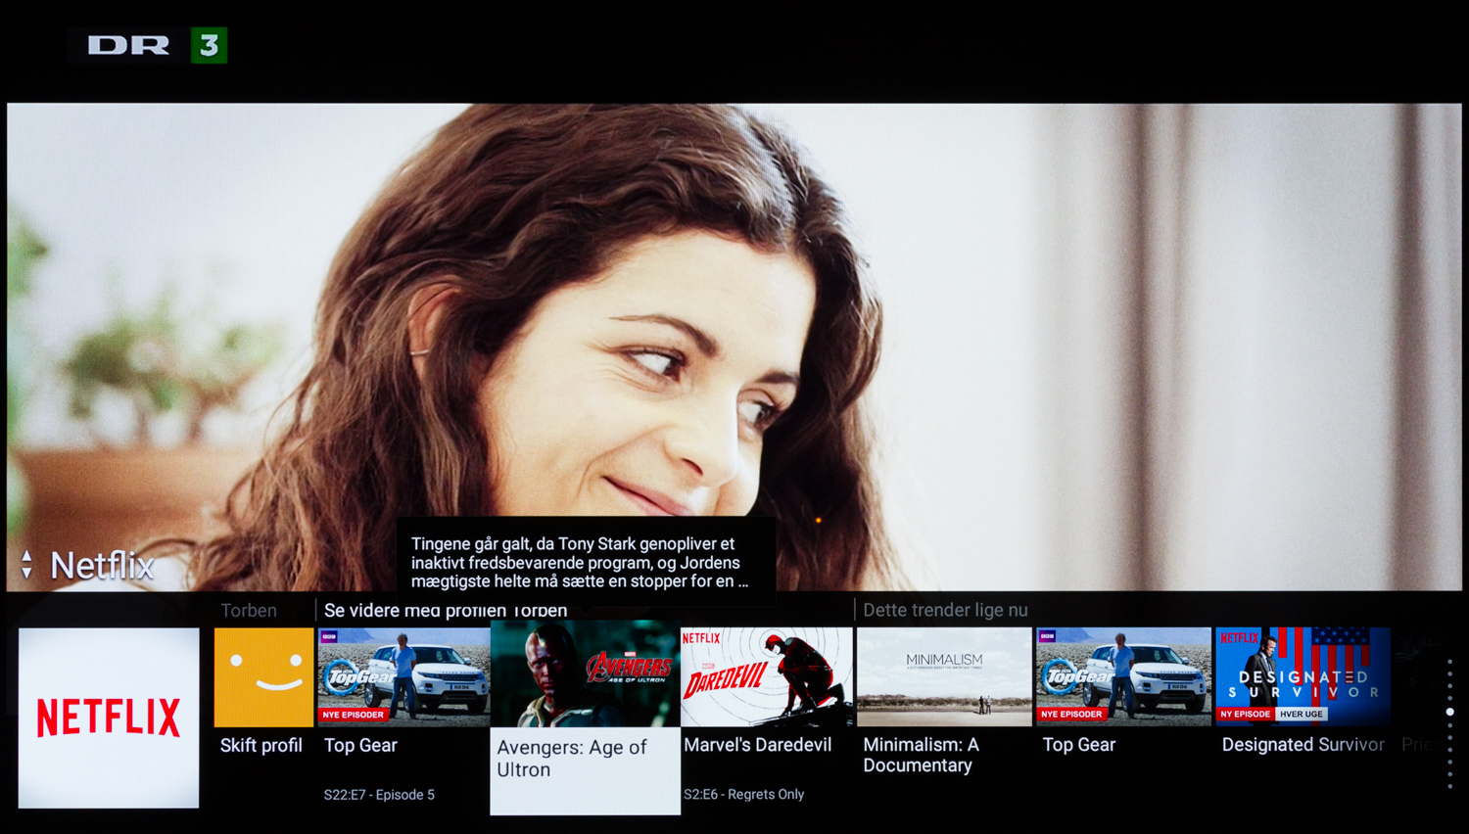Image resolution: width=1469 pixels, height=834 pixels.
Task: Open Minimalism: A Documentary thumbnail
Action: click(x=944, y=676)
